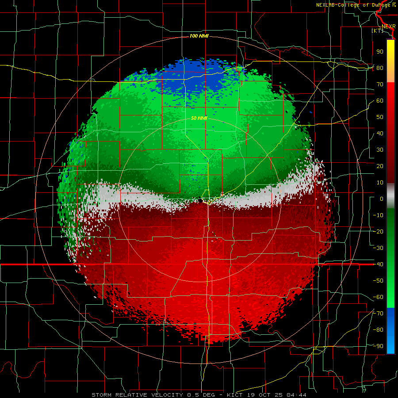Click the 50 value on the velocity scale
Image resolution: width=398 pixels, height=398 pixels.
[380, 117]
